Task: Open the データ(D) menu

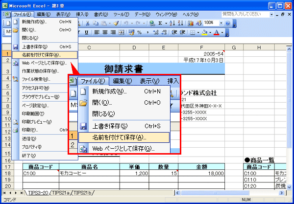Action: click(143, 14)
